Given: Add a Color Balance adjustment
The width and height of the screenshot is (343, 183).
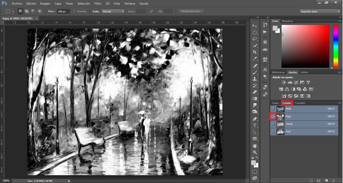Looking at the screenshot, I should (287, 89).
